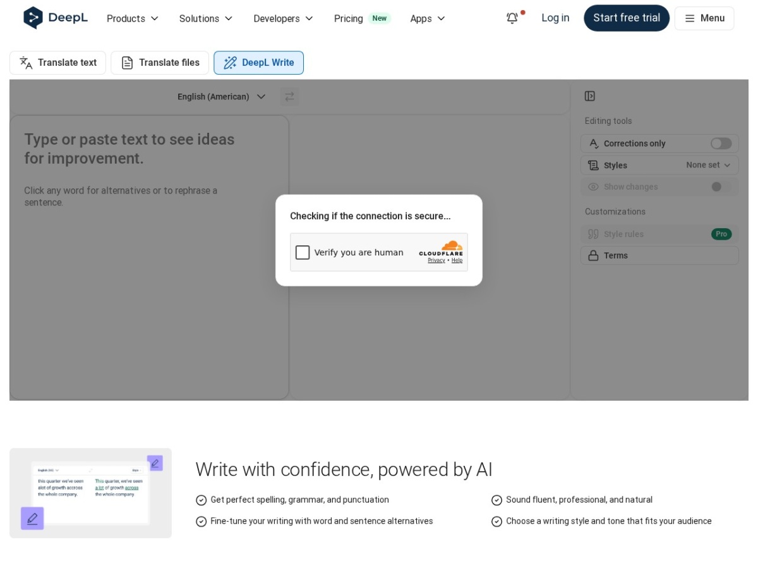Click 'Sound fluent, professional, and natural' text

(x=579, y=500)
